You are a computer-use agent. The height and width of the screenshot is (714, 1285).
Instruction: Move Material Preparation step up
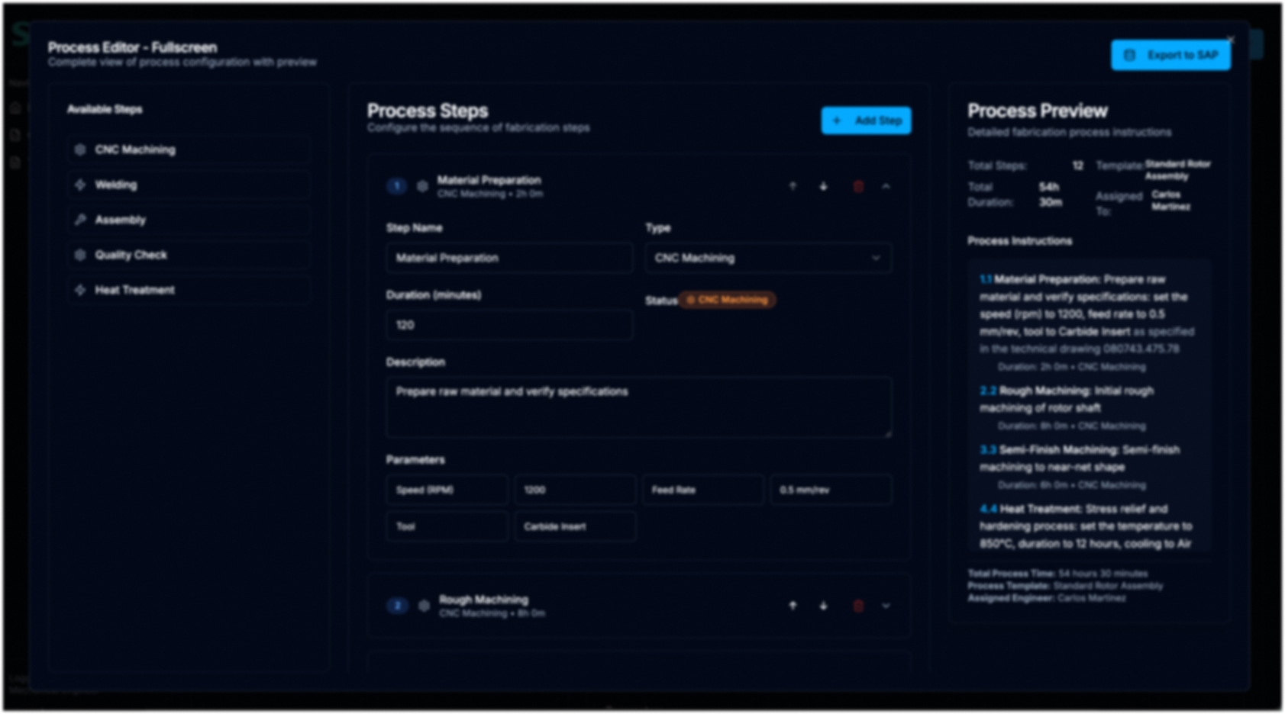793,186
